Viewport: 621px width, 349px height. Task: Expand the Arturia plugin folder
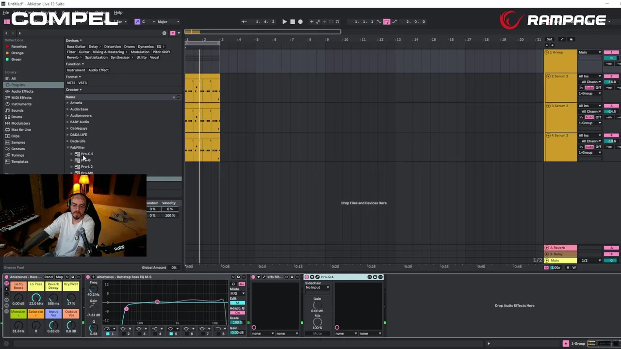click(67, 103)
